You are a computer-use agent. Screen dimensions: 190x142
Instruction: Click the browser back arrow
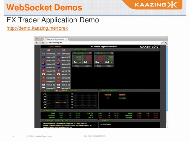[37, 43]
